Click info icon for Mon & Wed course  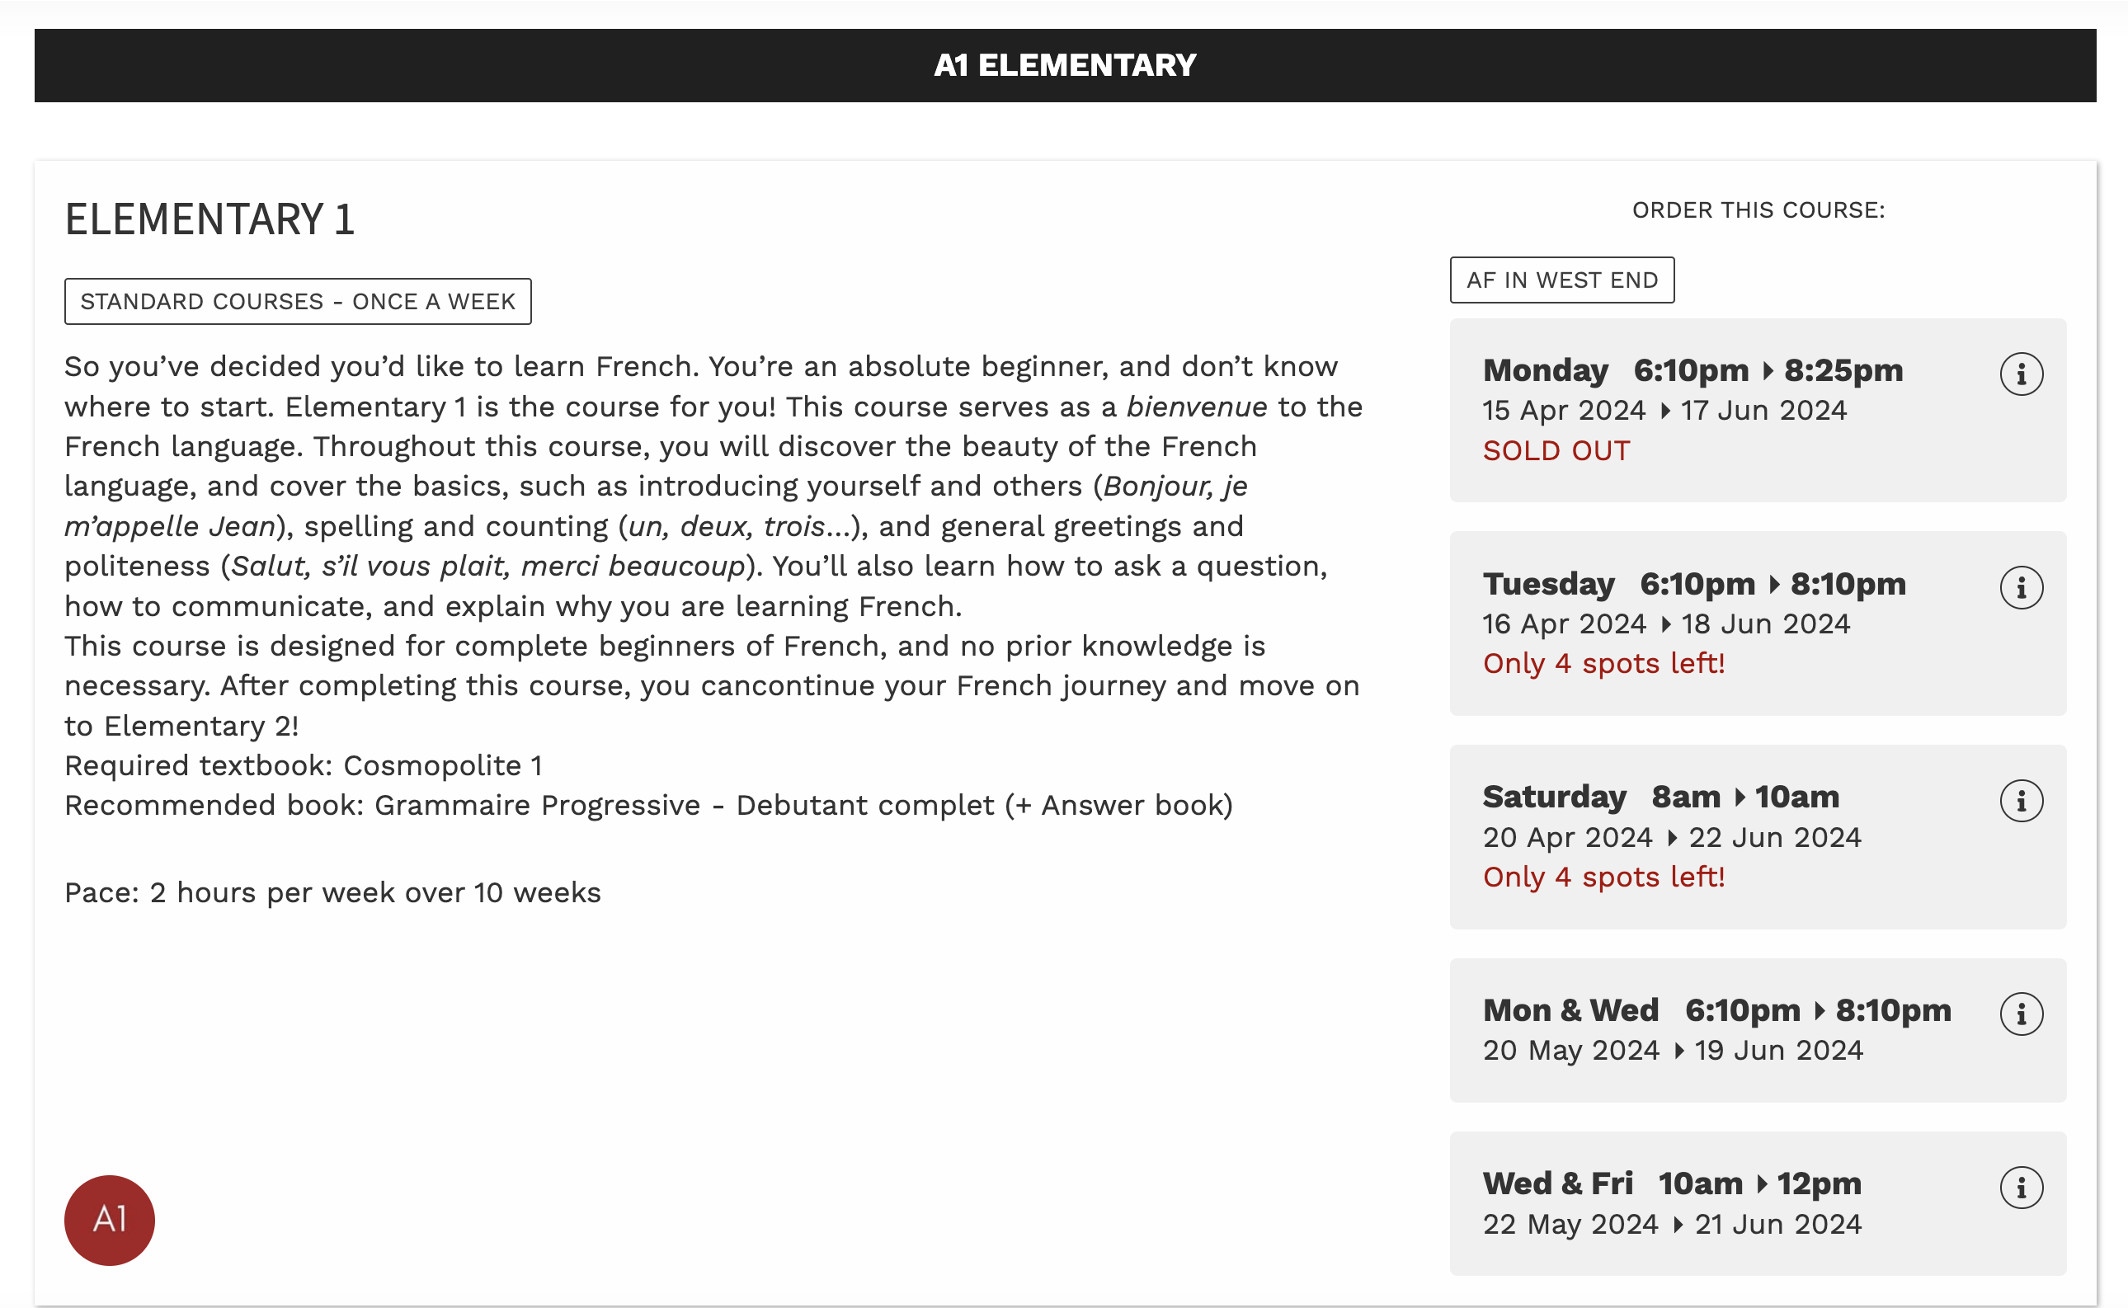tap(2021, 1014)
